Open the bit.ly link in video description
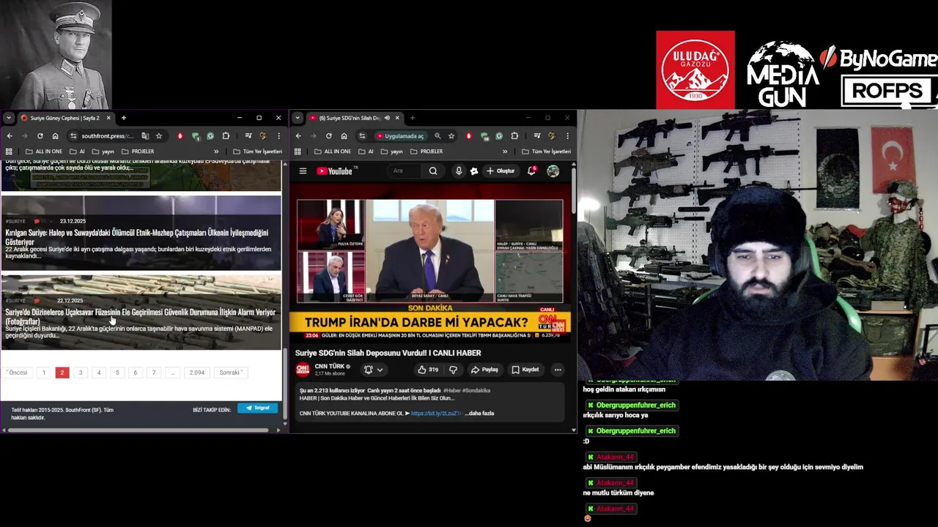938x527 pixels. pyautogui.click(x=436, y=414)
